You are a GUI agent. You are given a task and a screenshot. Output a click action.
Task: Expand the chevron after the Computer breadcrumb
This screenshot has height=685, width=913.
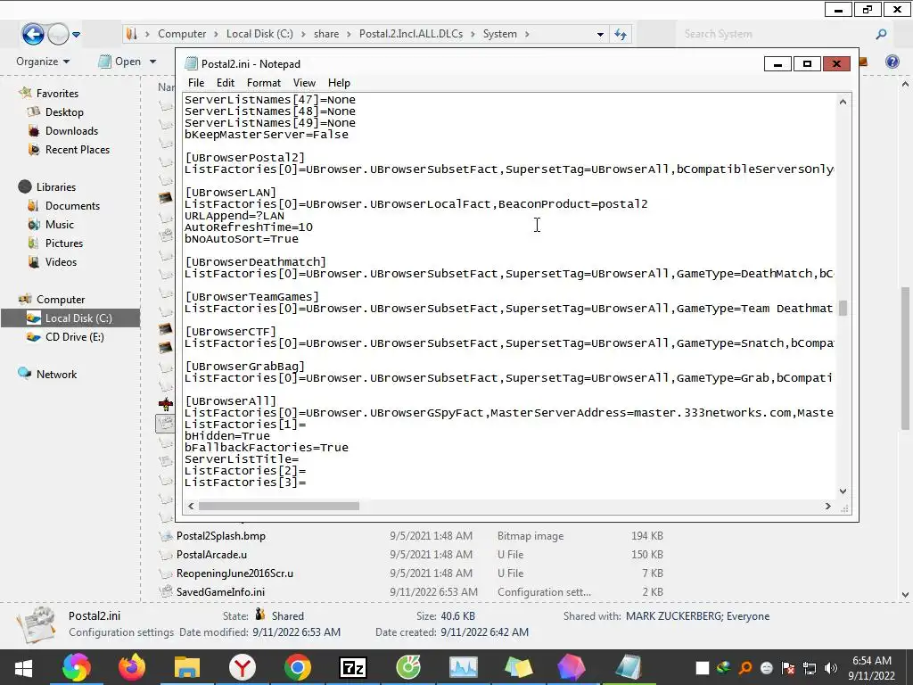[x=216, y=35]
